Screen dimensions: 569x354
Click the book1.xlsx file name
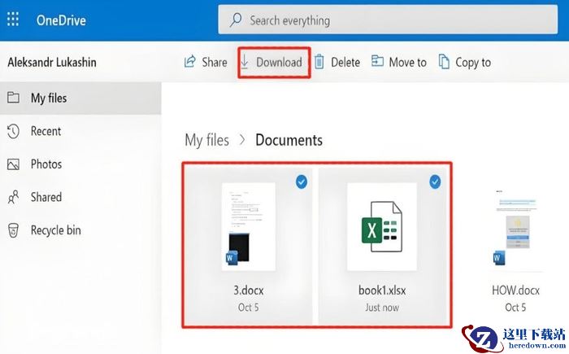tap(382, 291)
